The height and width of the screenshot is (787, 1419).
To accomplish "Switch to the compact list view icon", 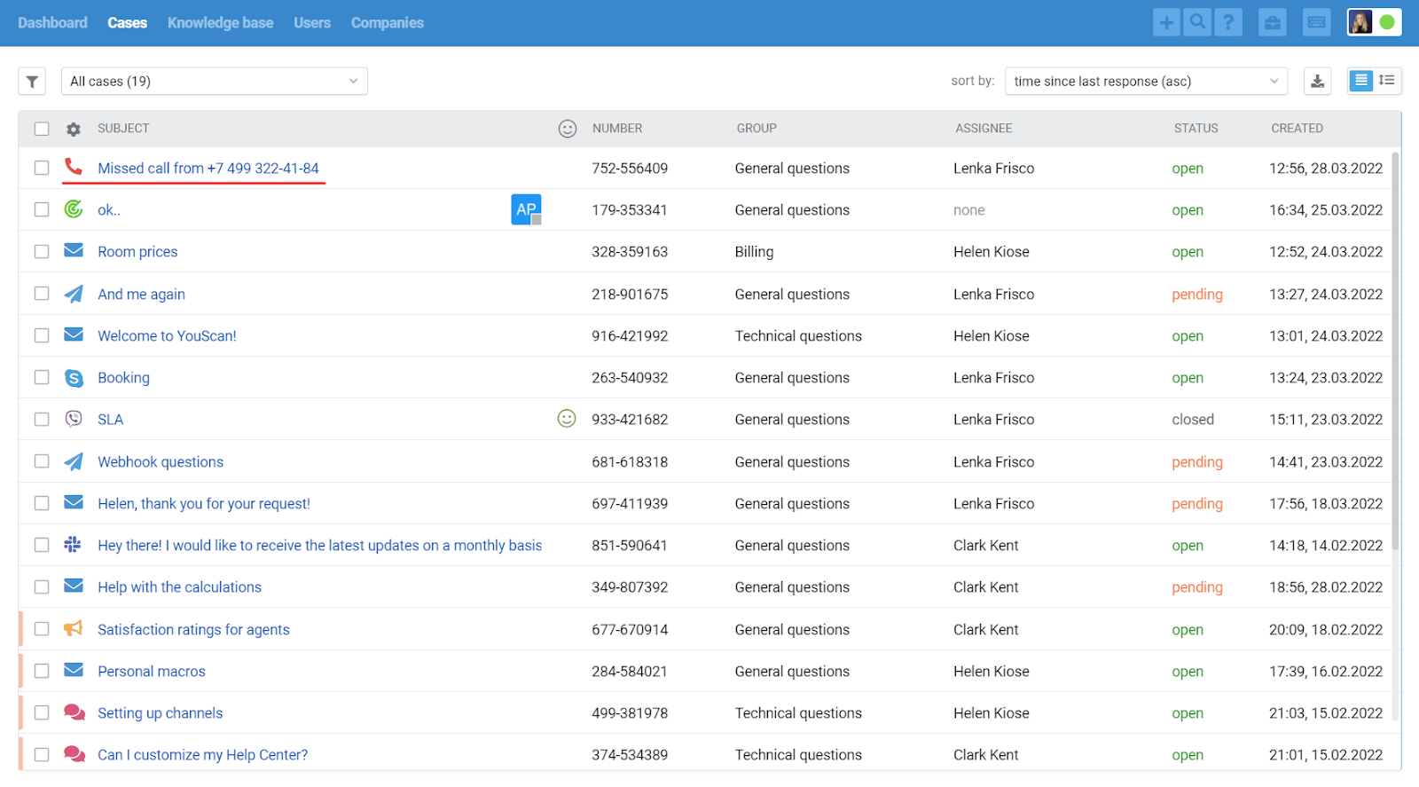I will [x=1360, y=81].
